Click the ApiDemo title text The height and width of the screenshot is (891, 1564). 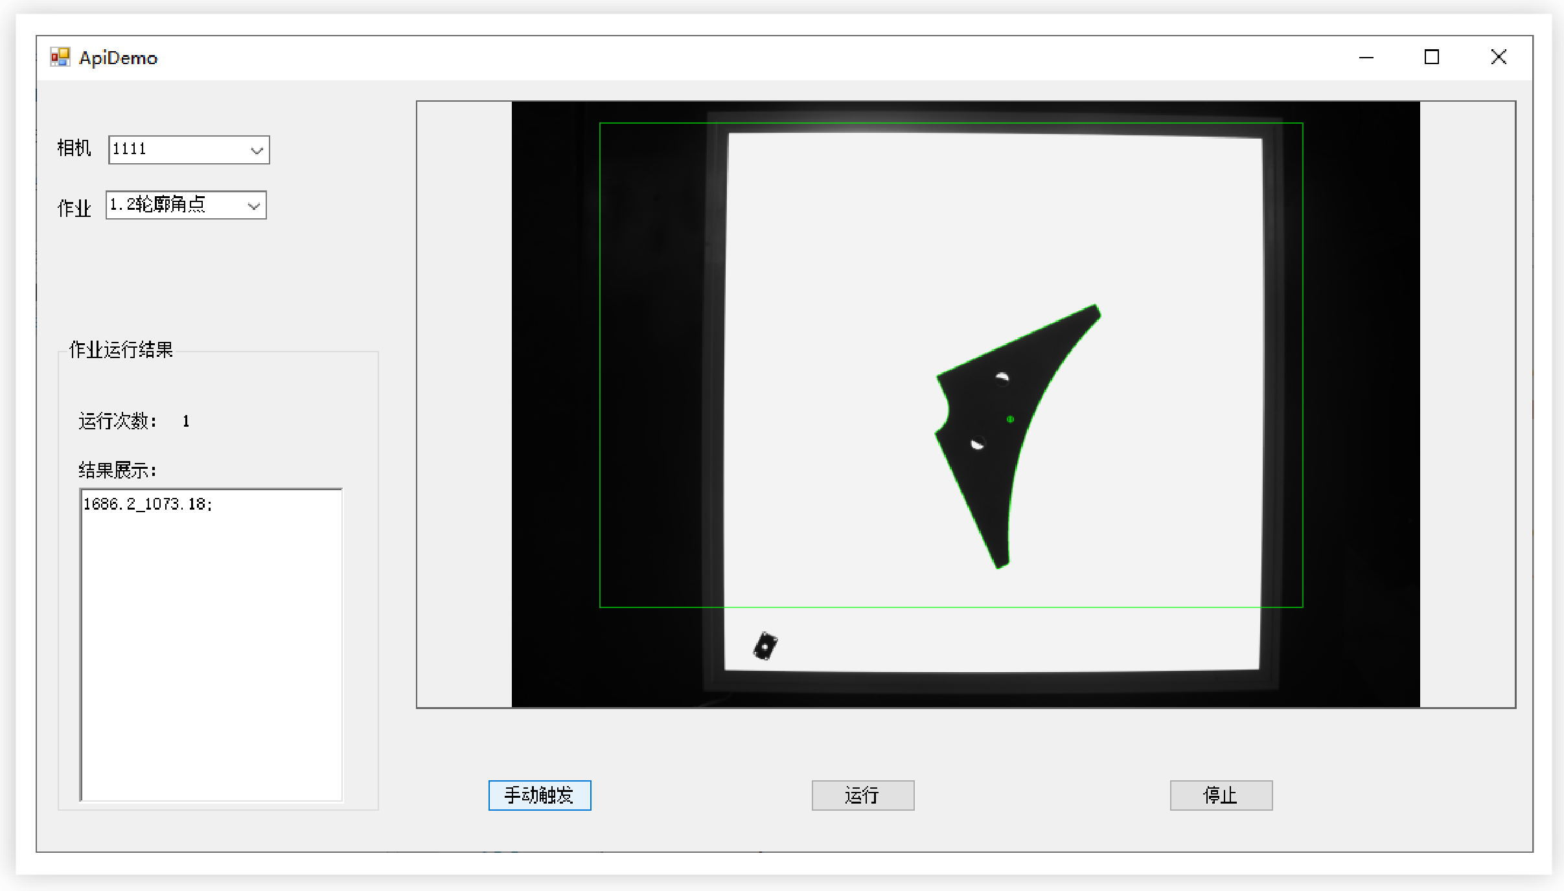(118, 58)
